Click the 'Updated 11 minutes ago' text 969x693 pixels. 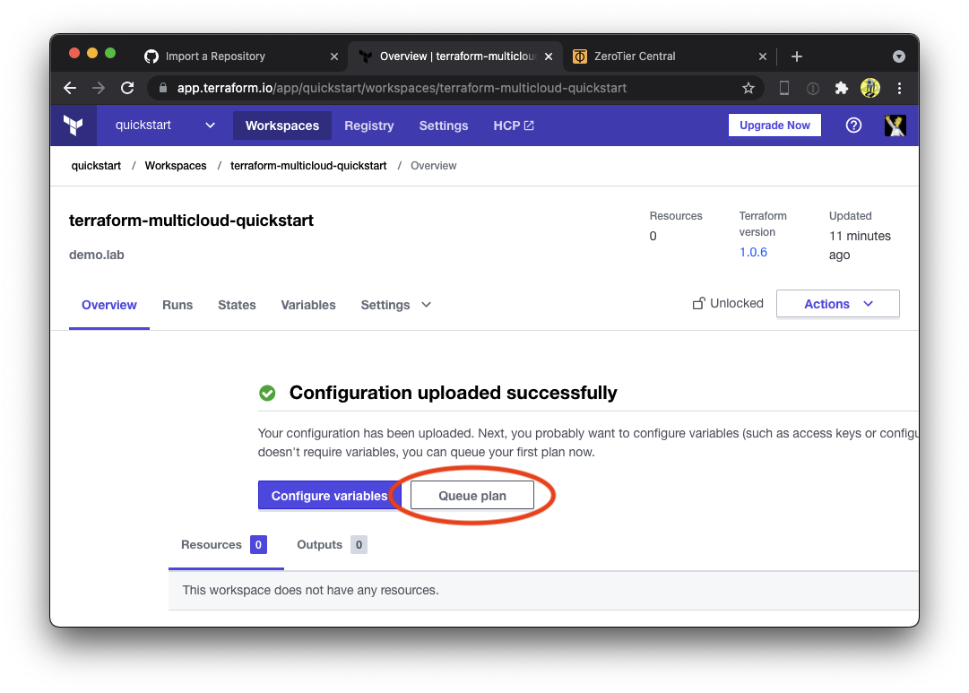(x=860, y=236)
